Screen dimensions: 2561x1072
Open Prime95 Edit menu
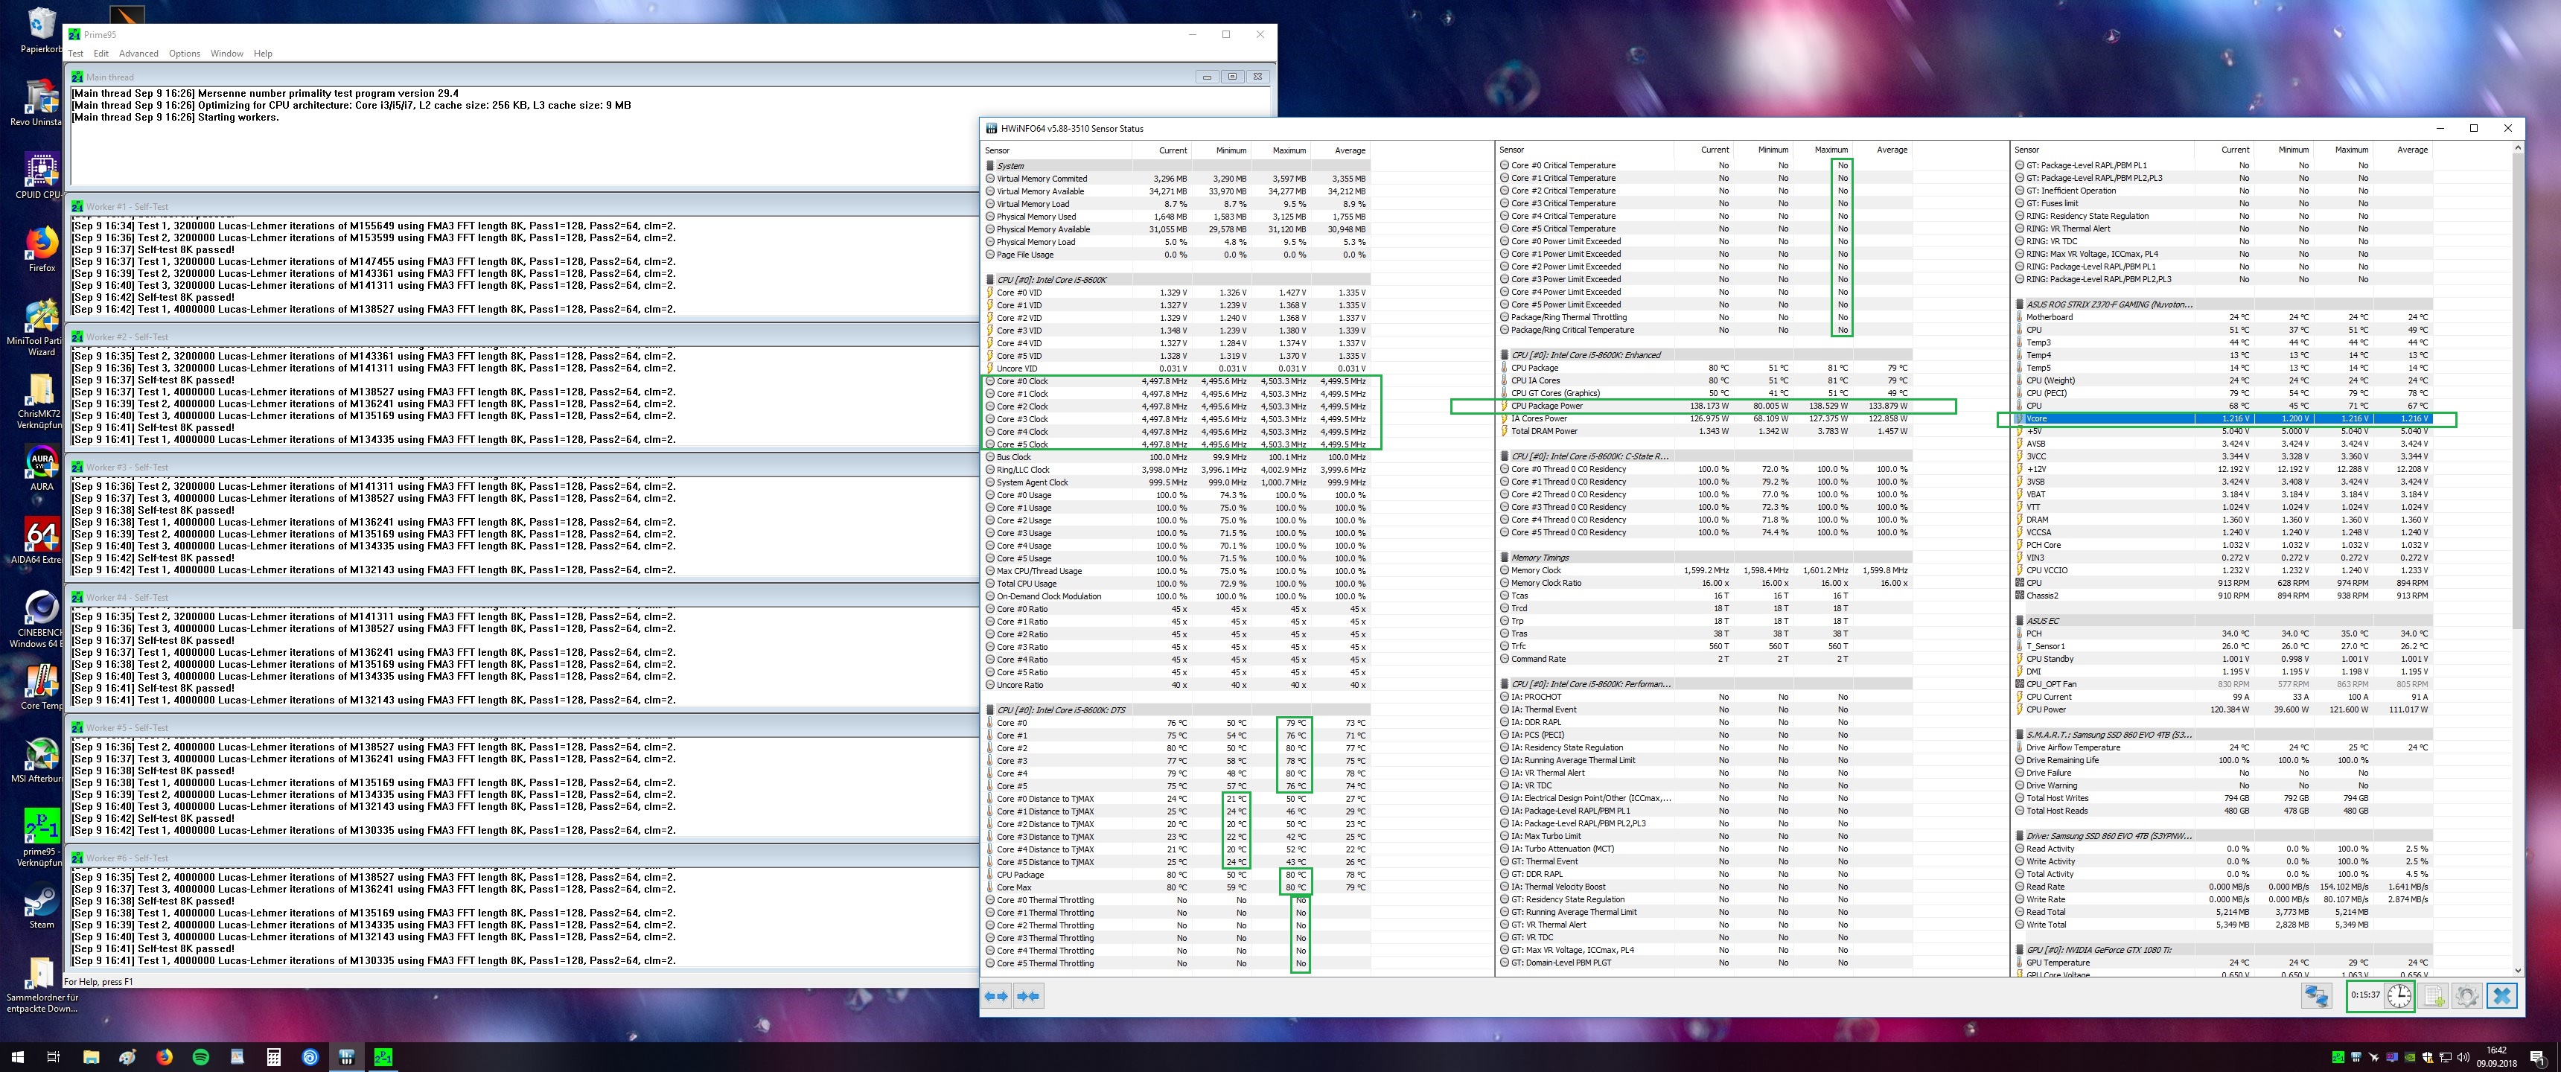[x=101, y=54]
